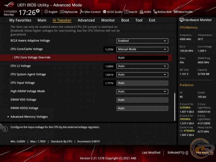Click the English language globe icon

click(46, 12)
